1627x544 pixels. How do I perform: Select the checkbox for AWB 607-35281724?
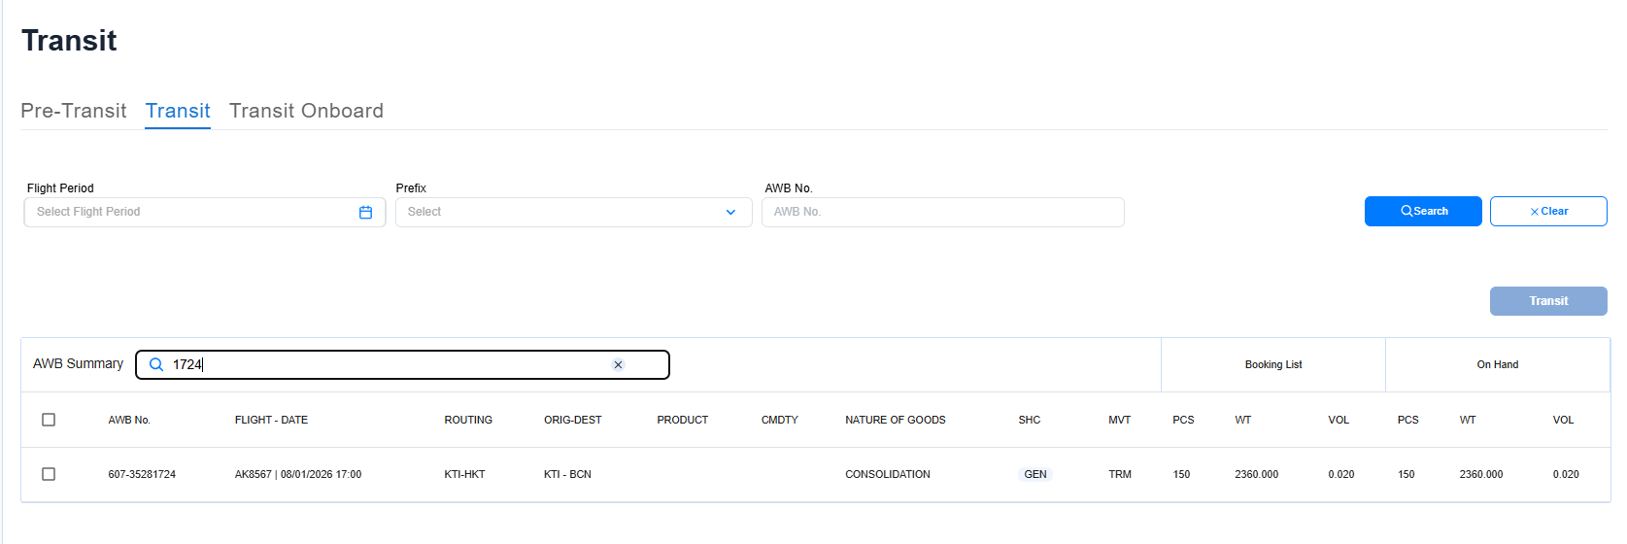(x=49, y=474)
